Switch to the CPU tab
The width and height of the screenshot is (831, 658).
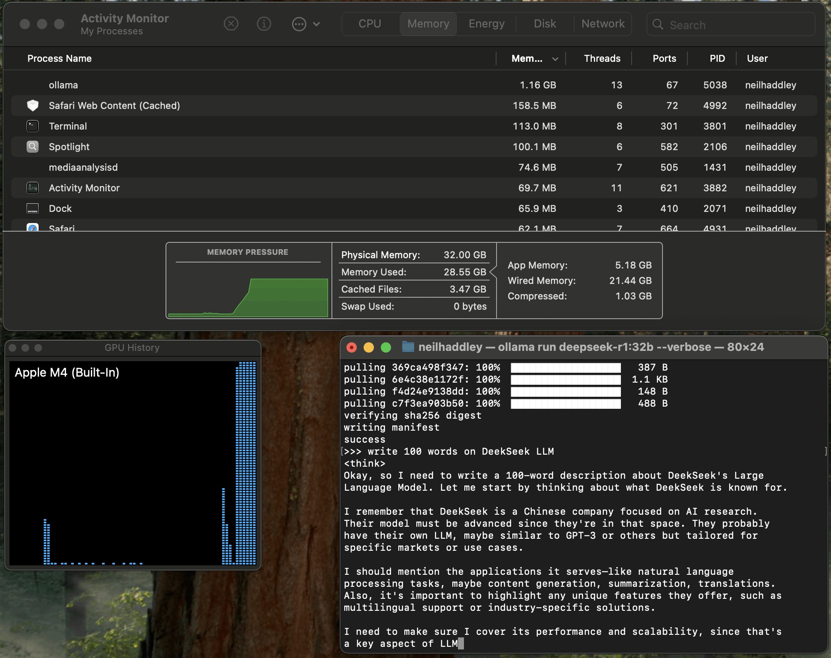click(370, 24)
